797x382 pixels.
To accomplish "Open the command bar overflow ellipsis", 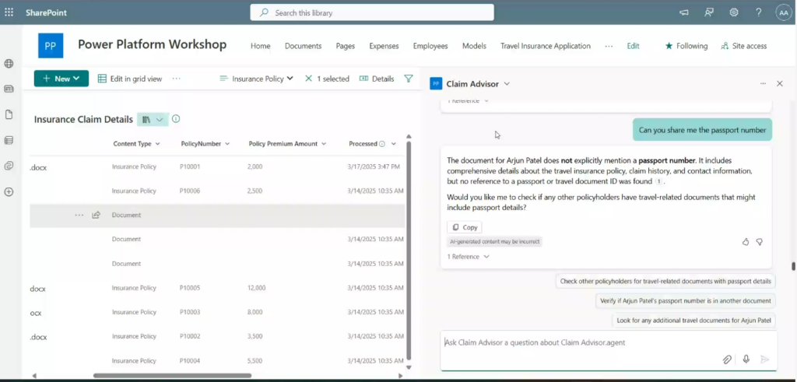I will click(177, 79).
